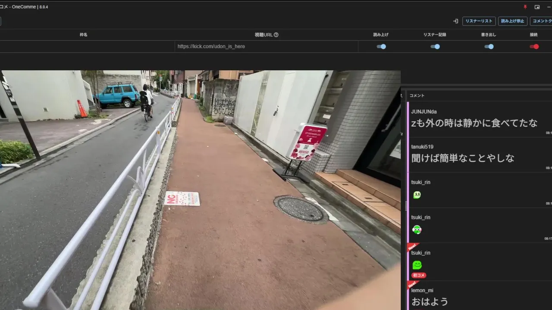Click the green smiley emote in newest tsuki_rin comment

(417, 265)
